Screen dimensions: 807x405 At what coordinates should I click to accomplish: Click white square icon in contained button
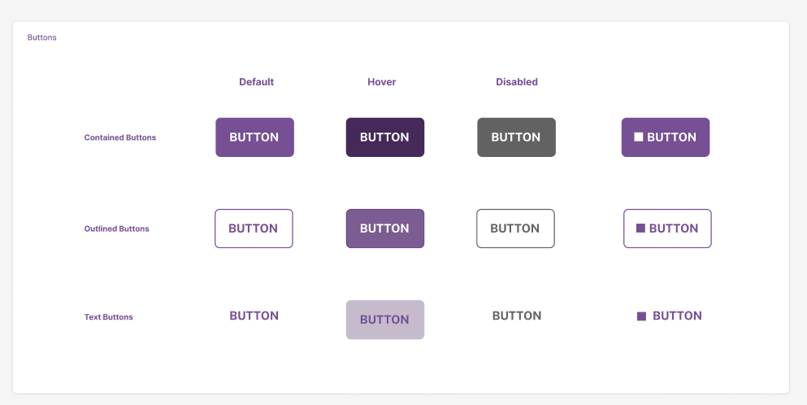[x=638, y=137]
